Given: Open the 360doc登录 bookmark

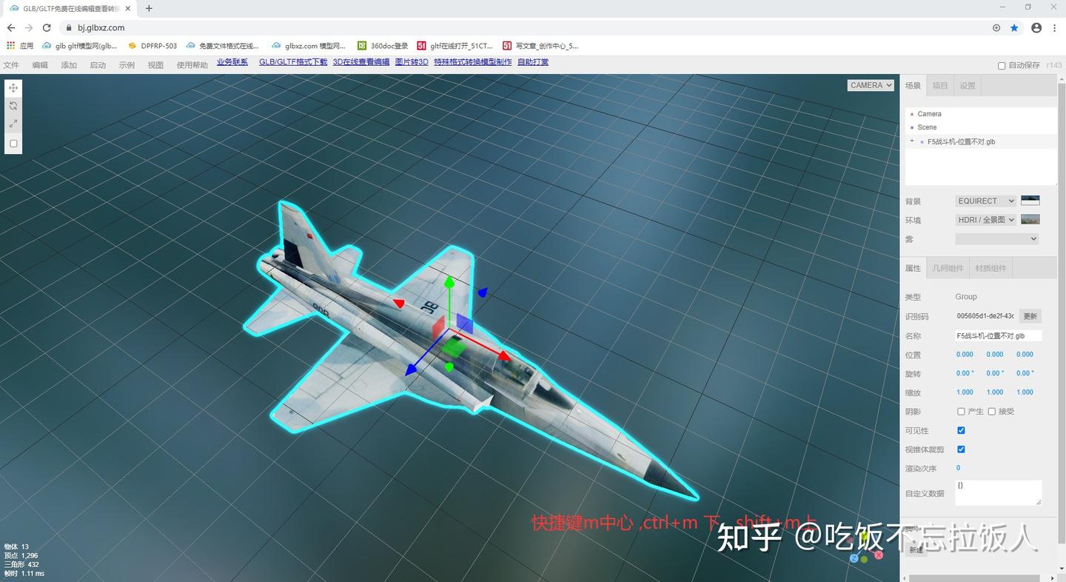Looking at the screenshot, I should [x=383, y=45].
